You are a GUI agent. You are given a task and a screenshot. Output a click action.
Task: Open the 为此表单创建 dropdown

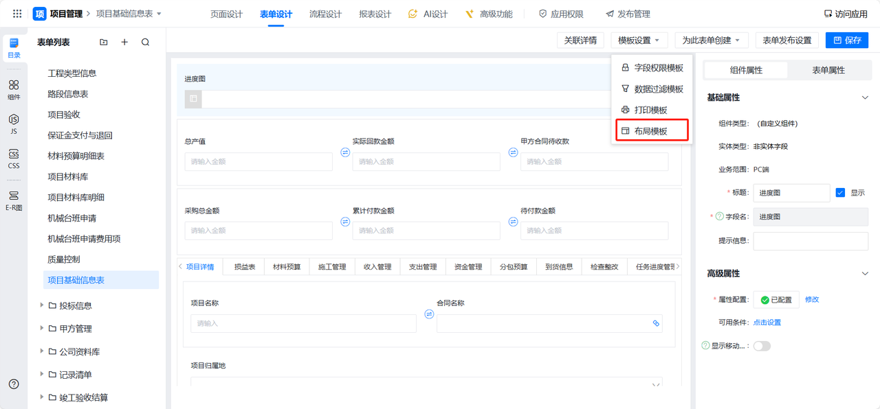[x=711, y=40]
